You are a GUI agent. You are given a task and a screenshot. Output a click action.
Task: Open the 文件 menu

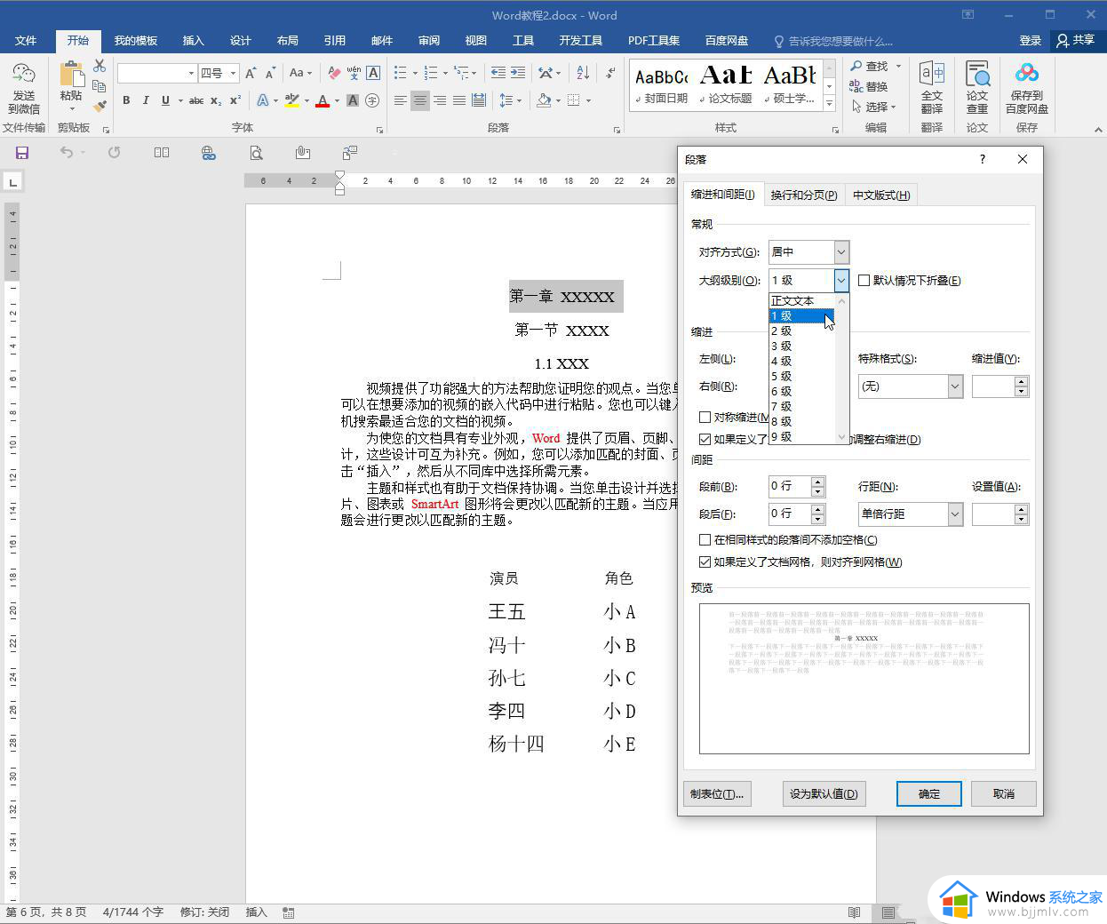tap(26, 41)
